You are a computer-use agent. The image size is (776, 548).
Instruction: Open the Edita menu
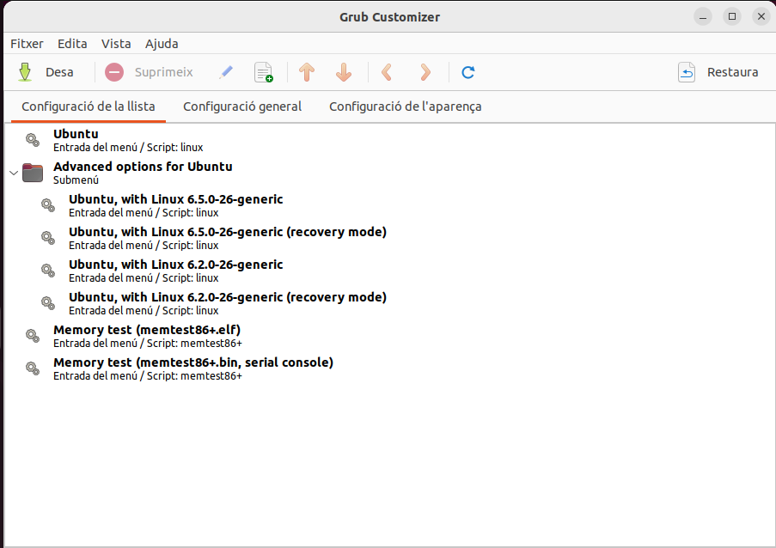(72, 44)
